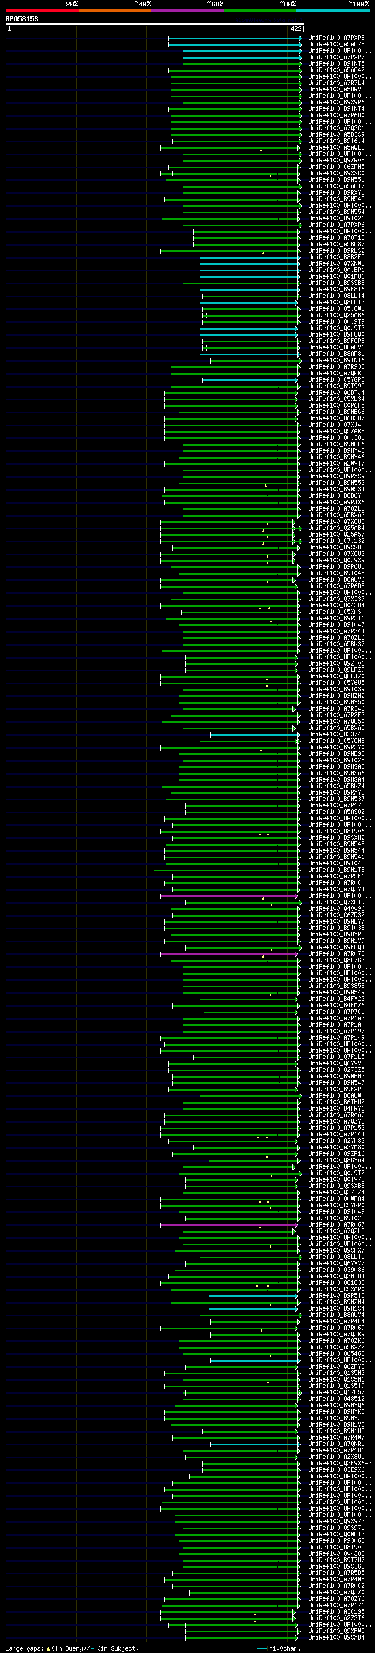Viewport: 375px width, 1653px height.
Task: Select the UniRef100_C0P6F5 label
Action: pyautogui.click(x=336, y=406)
